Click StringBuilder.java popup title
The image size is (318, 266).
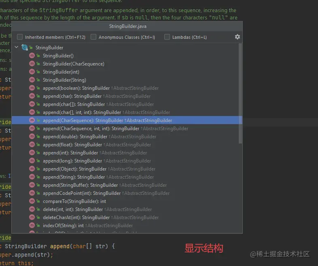click(128, 26)
